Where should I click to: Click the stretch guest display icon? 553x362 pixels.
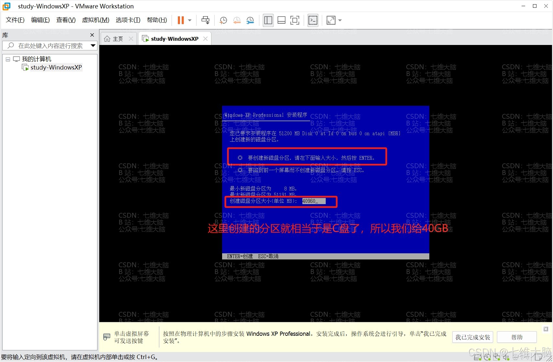click(x=331, y=20)
